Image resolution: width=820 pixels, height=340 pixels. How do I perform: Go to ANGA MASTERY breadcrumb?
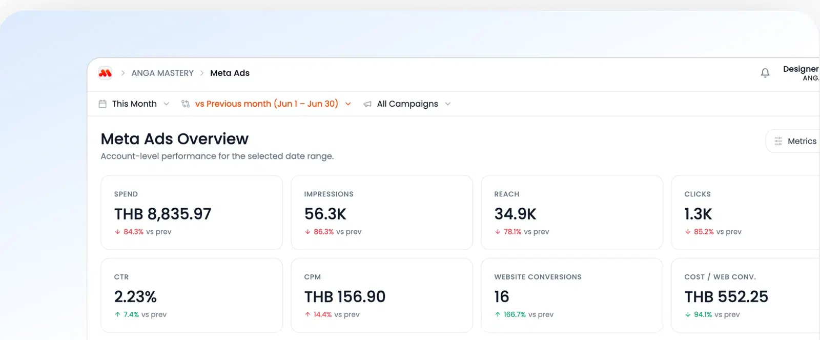(x=162, y=73)
